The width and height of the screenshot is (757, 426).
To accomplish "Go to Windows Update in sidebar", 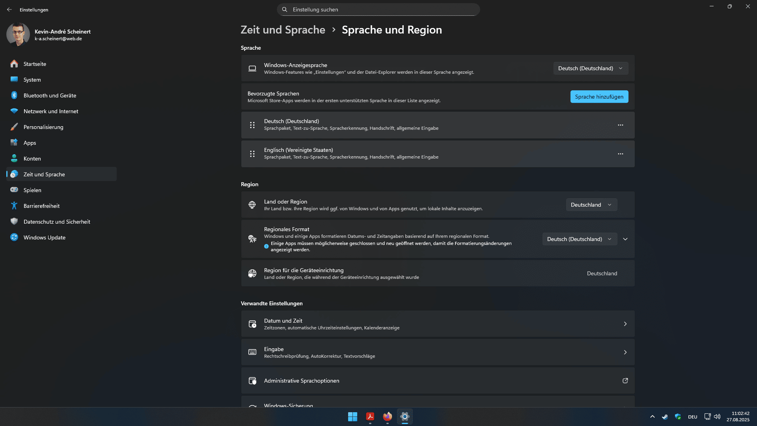I will tap(44, 237).
